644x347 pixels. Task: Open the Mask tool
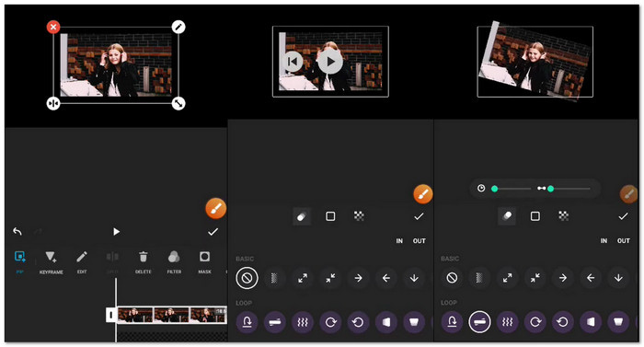click(204, 262)
